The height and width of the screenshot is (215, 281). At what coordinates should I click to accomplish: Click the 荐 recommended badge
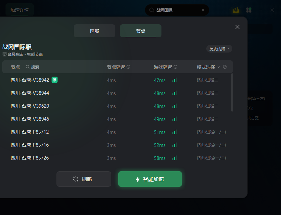tap(55, 80)
